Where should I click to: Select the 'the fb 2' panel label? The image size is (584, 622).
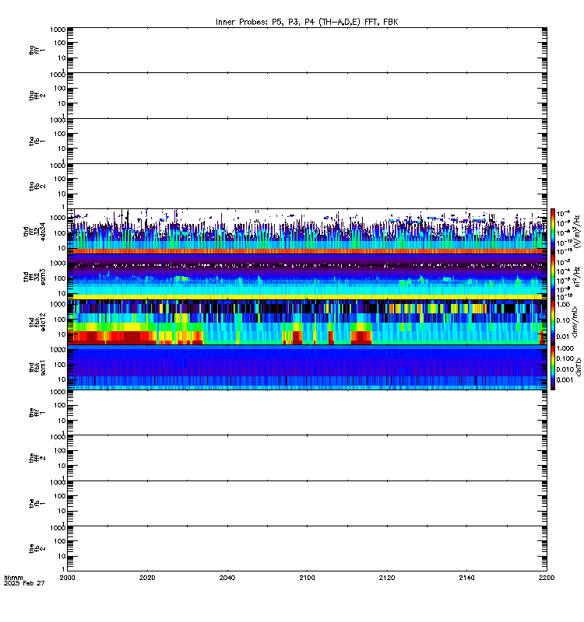click(37, 549)
